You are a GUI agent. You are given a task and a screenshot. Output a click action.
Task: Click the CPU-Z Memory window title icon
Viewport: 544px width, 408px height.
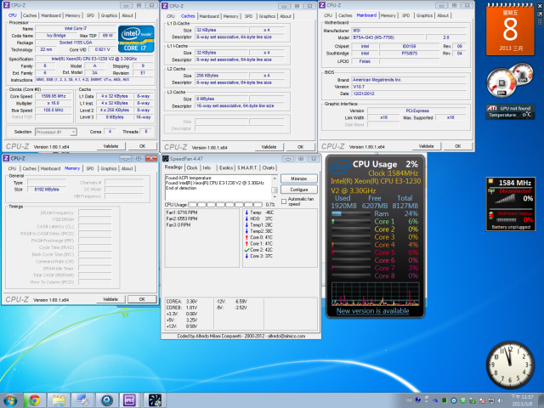coord(6,158)
